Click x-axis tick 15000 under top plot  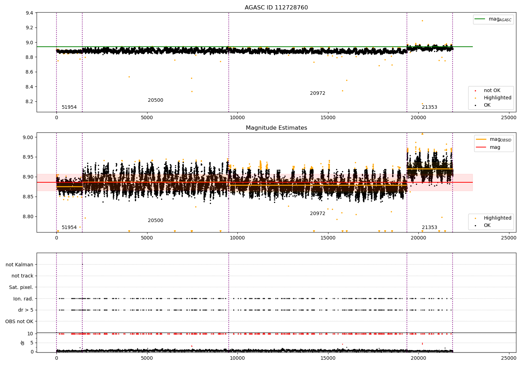328,118
